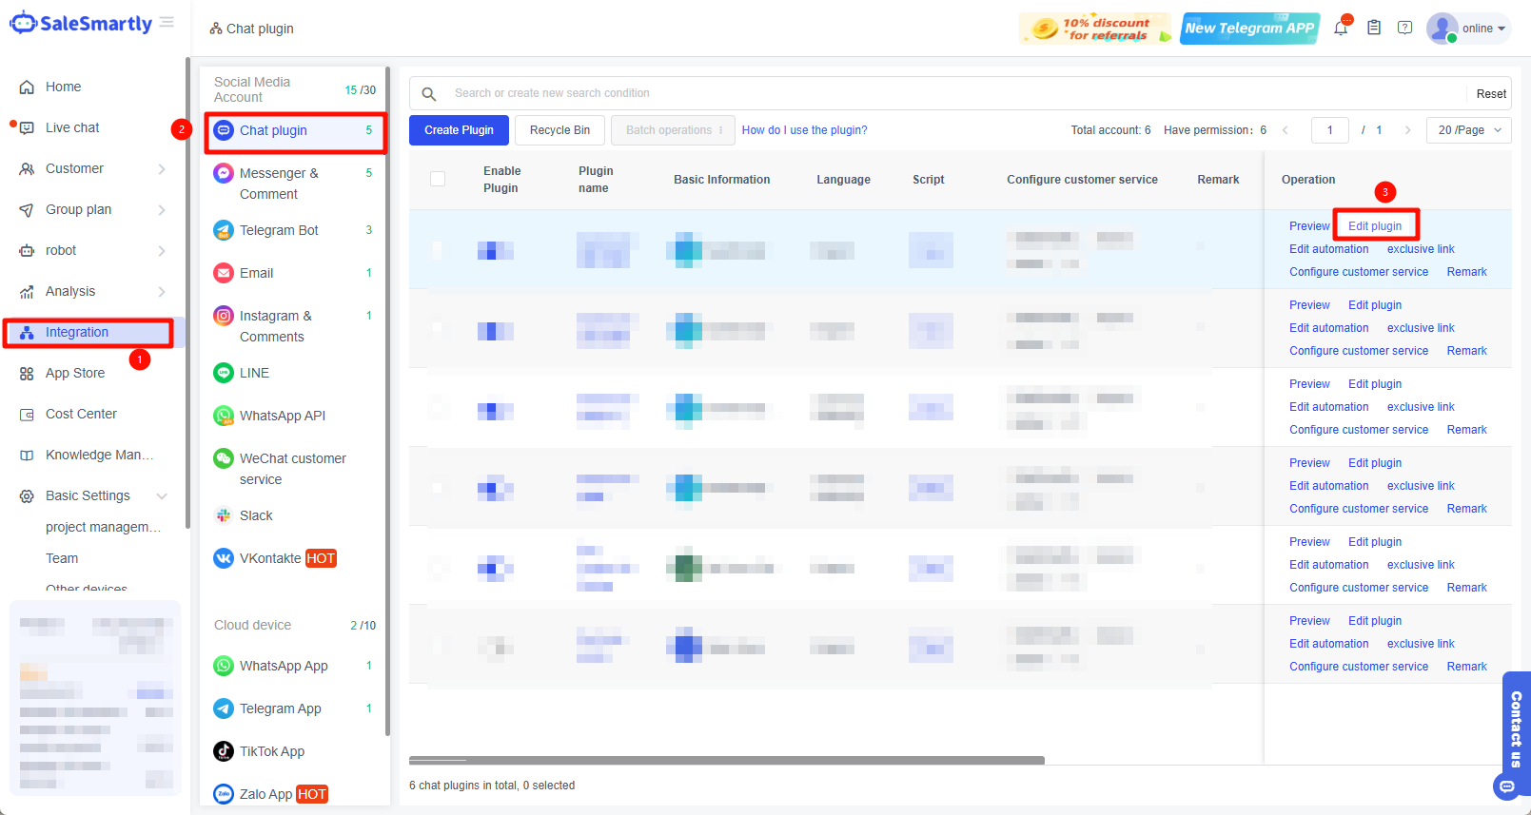Tick the select-all checkbox in table header
The width and height of the screenshot is (1531, 815).
pos(438,179)
